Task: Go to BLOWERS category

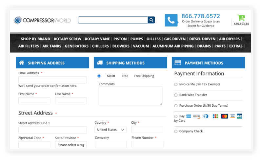Action: click(x=121, y=46)
